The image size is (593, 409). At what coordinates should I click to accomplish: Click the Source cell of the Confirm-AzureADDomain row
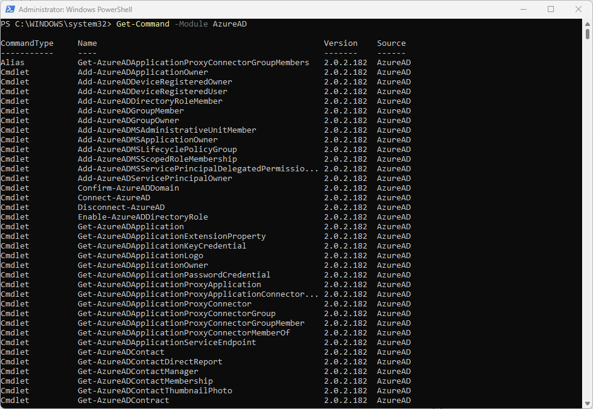(x=394, y=188)
